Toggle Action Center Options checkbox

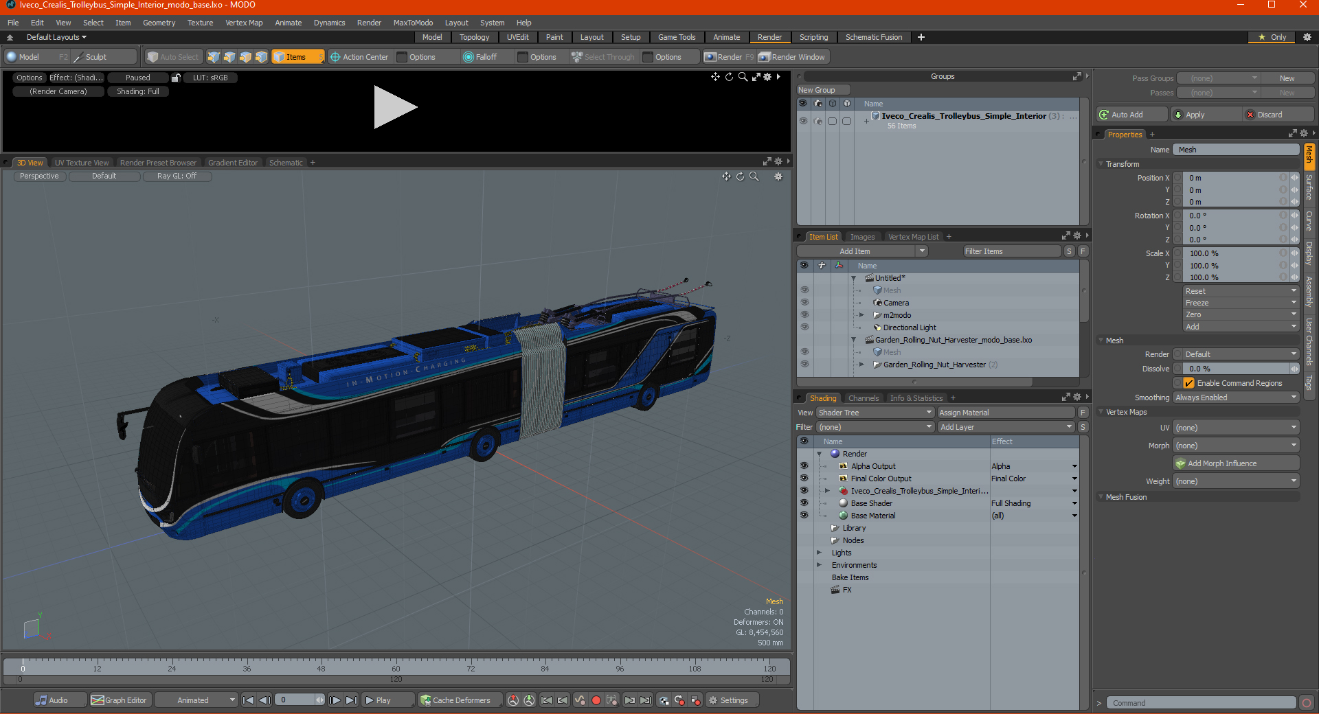(403, 57)
